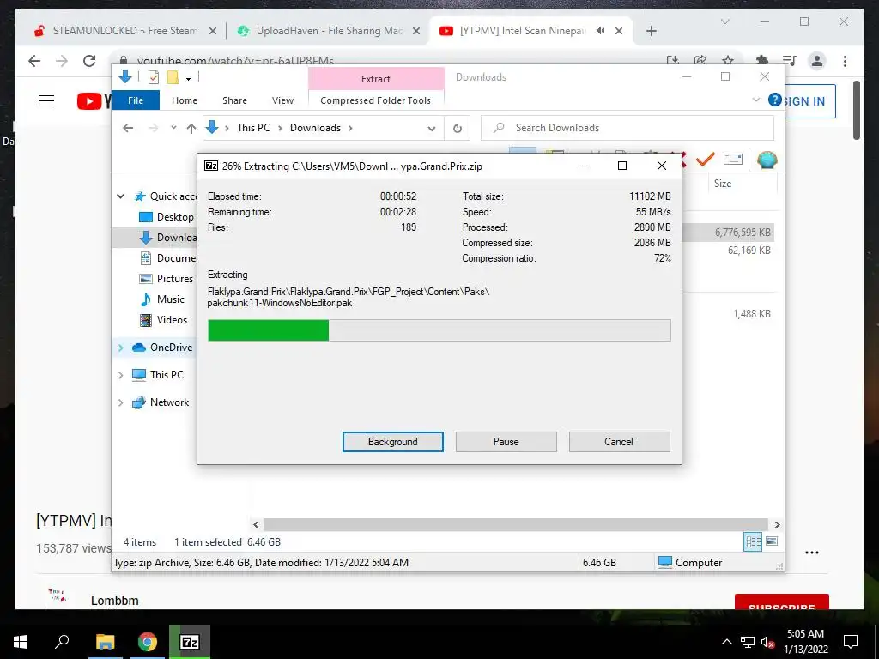Click the extraction progress bar
The image size is (879, 659).
click(439, 330)
